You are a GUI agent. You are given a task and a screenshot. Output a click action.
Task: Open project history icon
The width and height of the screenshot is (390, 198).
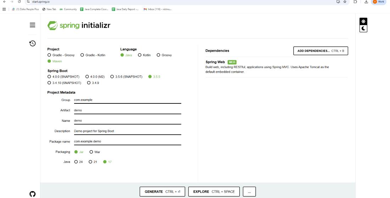click(32, 44)
